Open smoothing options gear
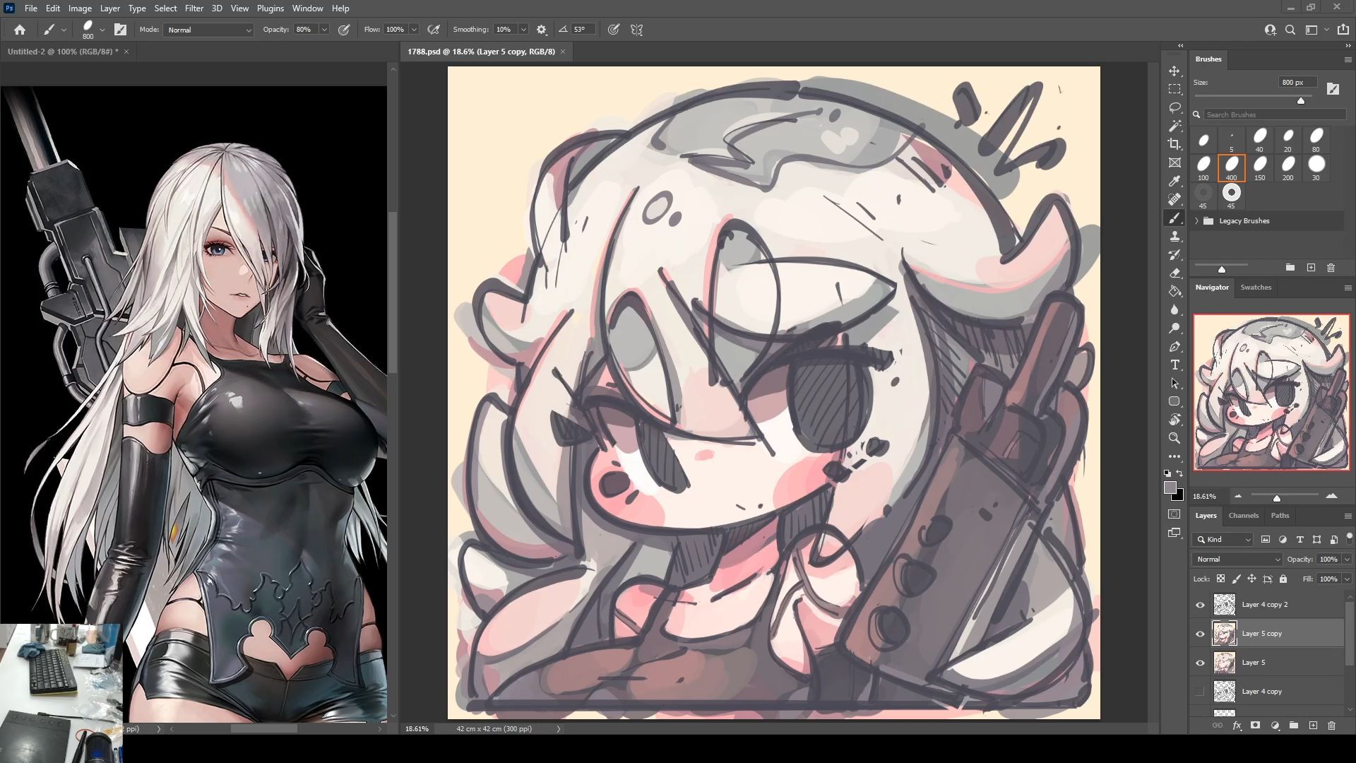 [x=542, y=30]
